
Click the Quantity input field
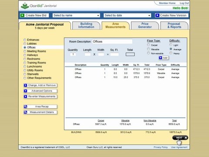73,55
